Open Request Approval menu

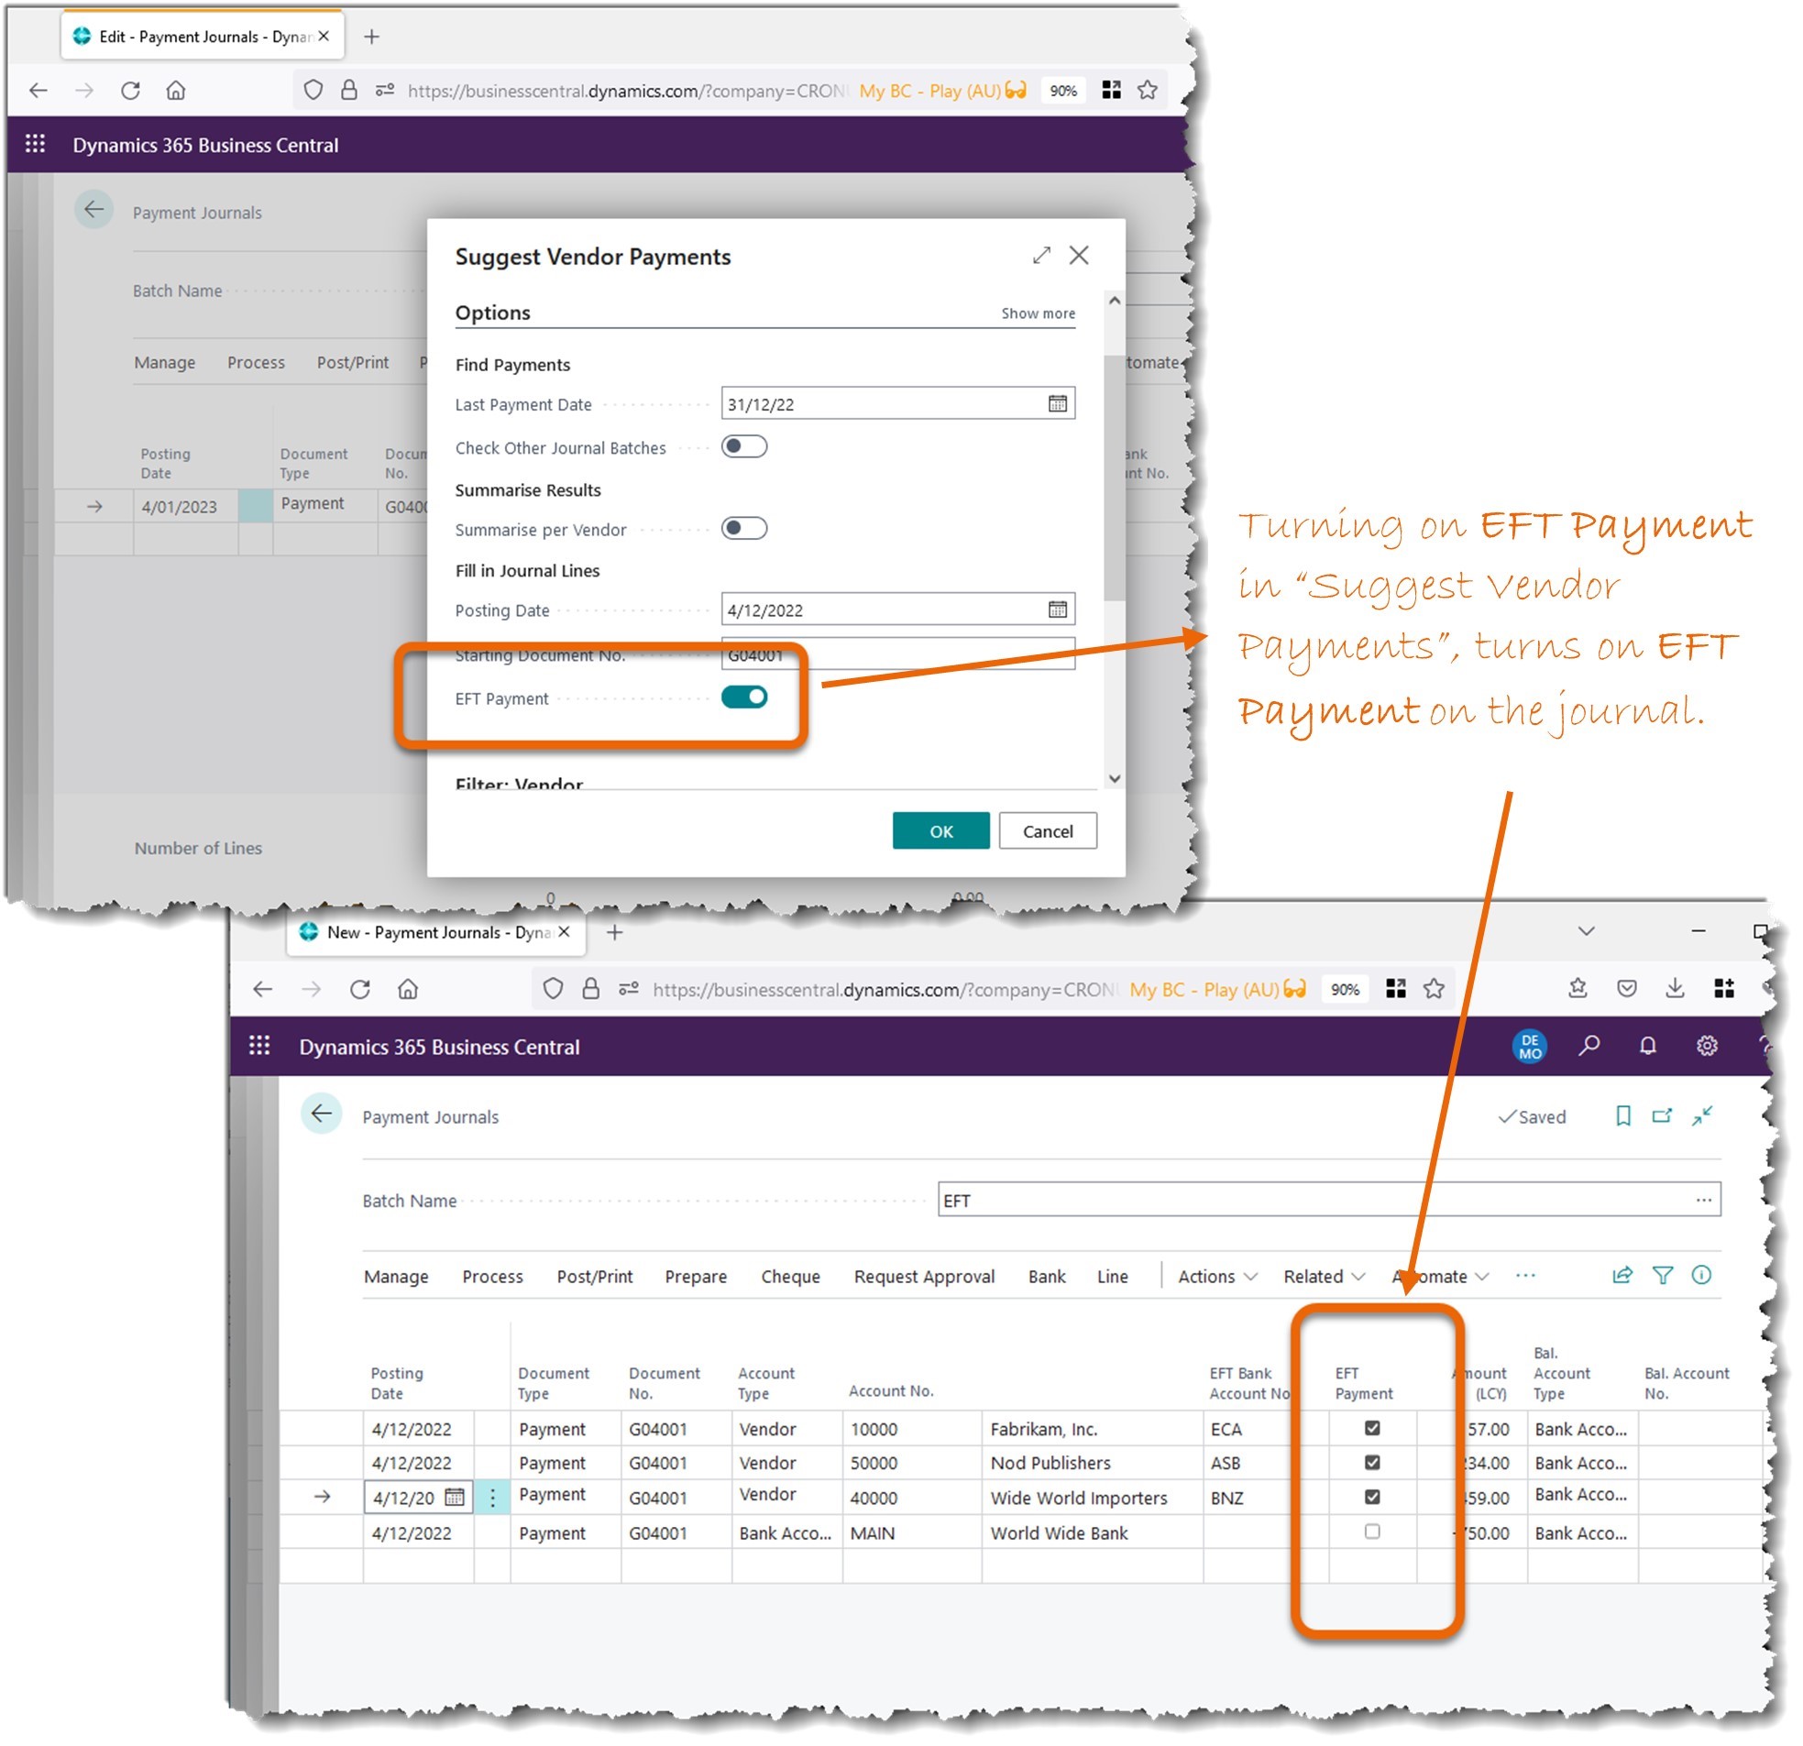coord(925,1277)
